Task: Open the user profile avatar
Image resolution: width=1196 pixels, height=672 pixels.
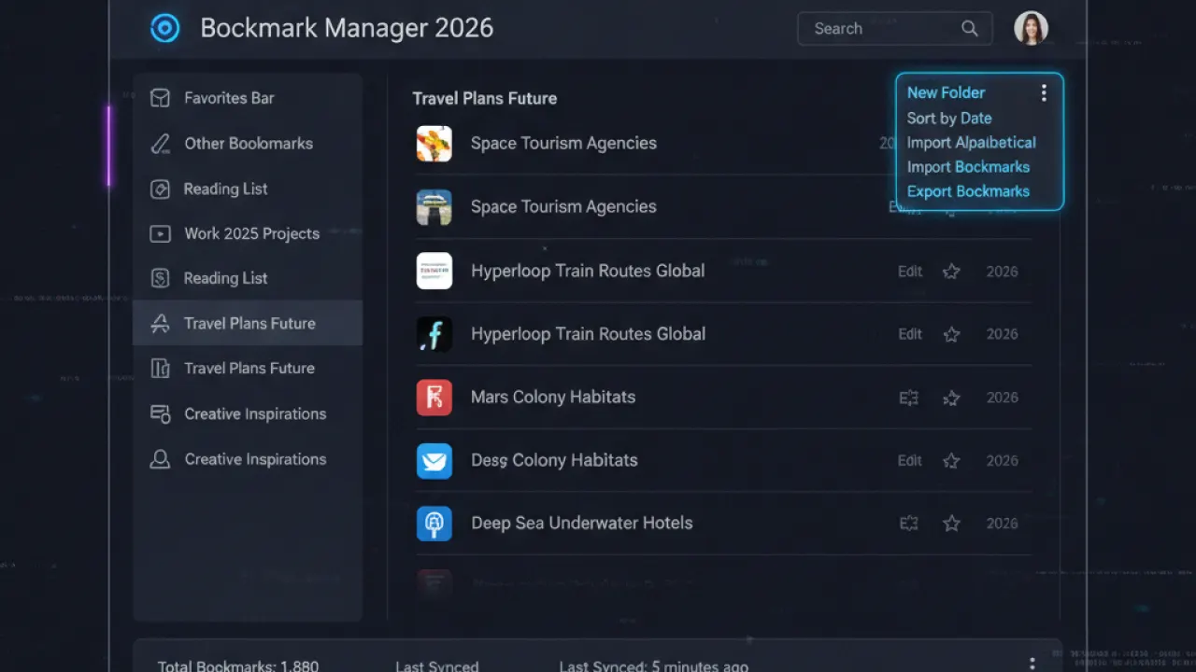Action: (x=1032, y=28)
